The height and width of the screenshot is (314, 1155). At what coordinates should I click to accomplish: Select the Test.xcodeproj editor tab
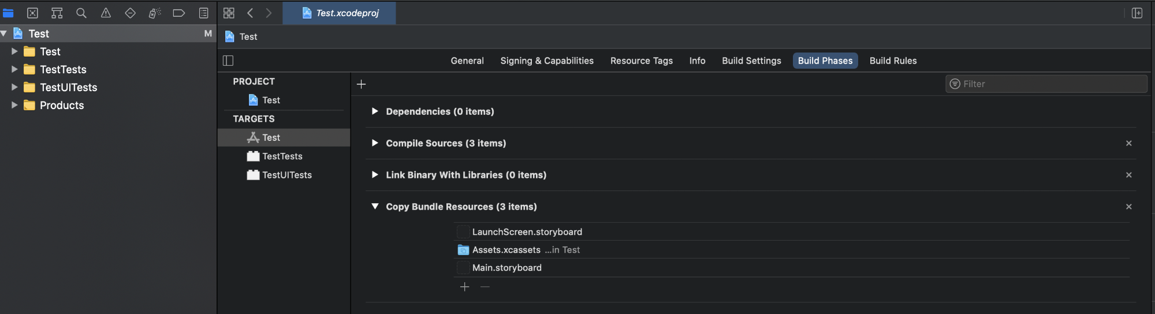[340, 13]
